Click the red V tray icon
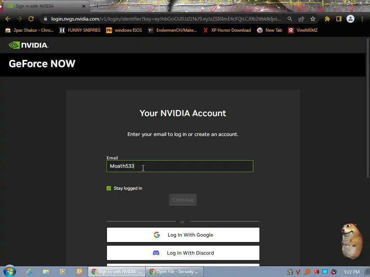The width and height of the screenshot is (370, 277). [298, 272]
